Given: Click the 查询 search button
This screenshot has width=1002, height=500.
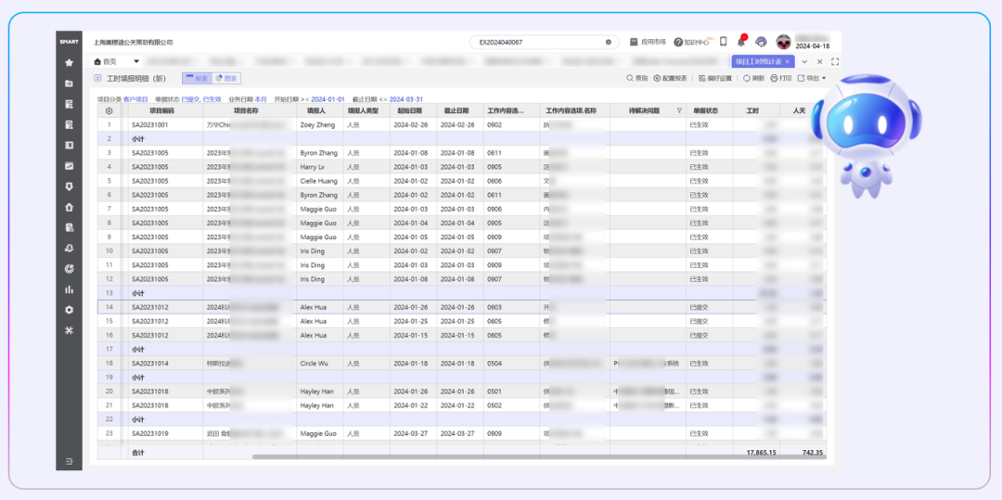Looking at the screenshot, I should 636,79.
